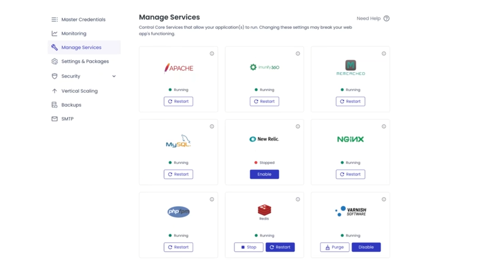Viewport: 483px width, 271px height.
Task: Click Redis 'Running' status text
Action: [x=267, y=235]
